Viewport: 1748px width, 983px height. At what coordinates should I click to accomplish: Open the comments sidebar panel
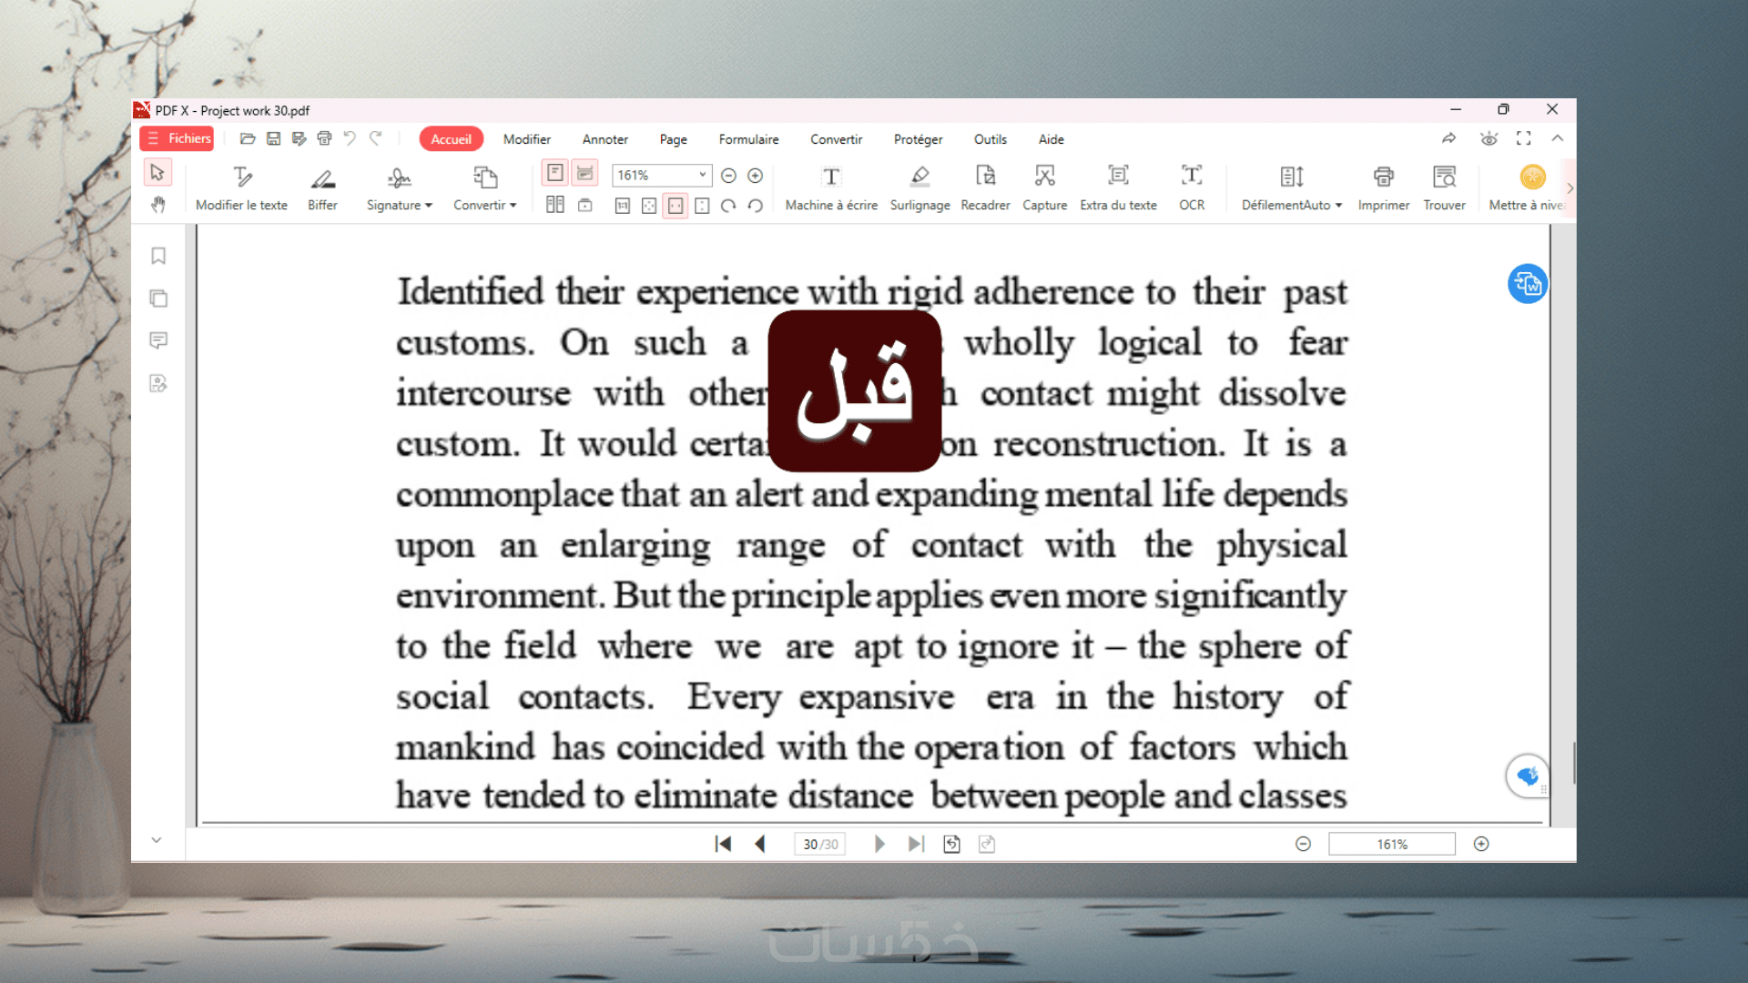[158, 340]
